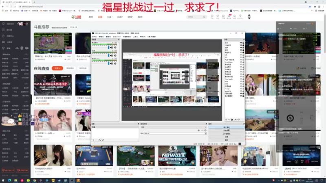This screenshot has height=183, width=326.
Task: Click transition duration stepper arrows
Action: (x=206, y=133)
